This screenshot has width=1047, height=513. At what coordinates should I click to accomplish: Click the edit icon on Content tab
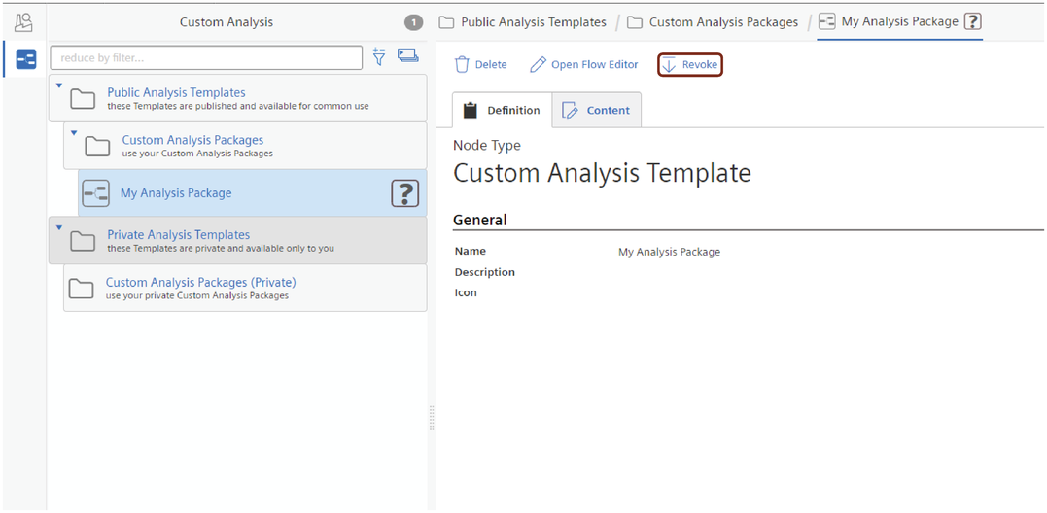point(571,110)
